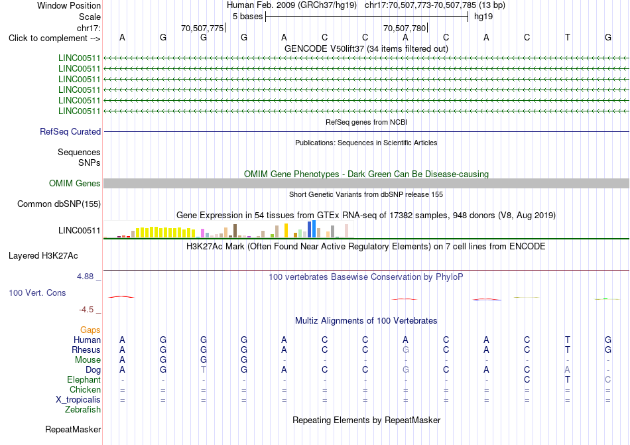
Task: Open the RefSeq genes from NCBI title
Action: 366,122
